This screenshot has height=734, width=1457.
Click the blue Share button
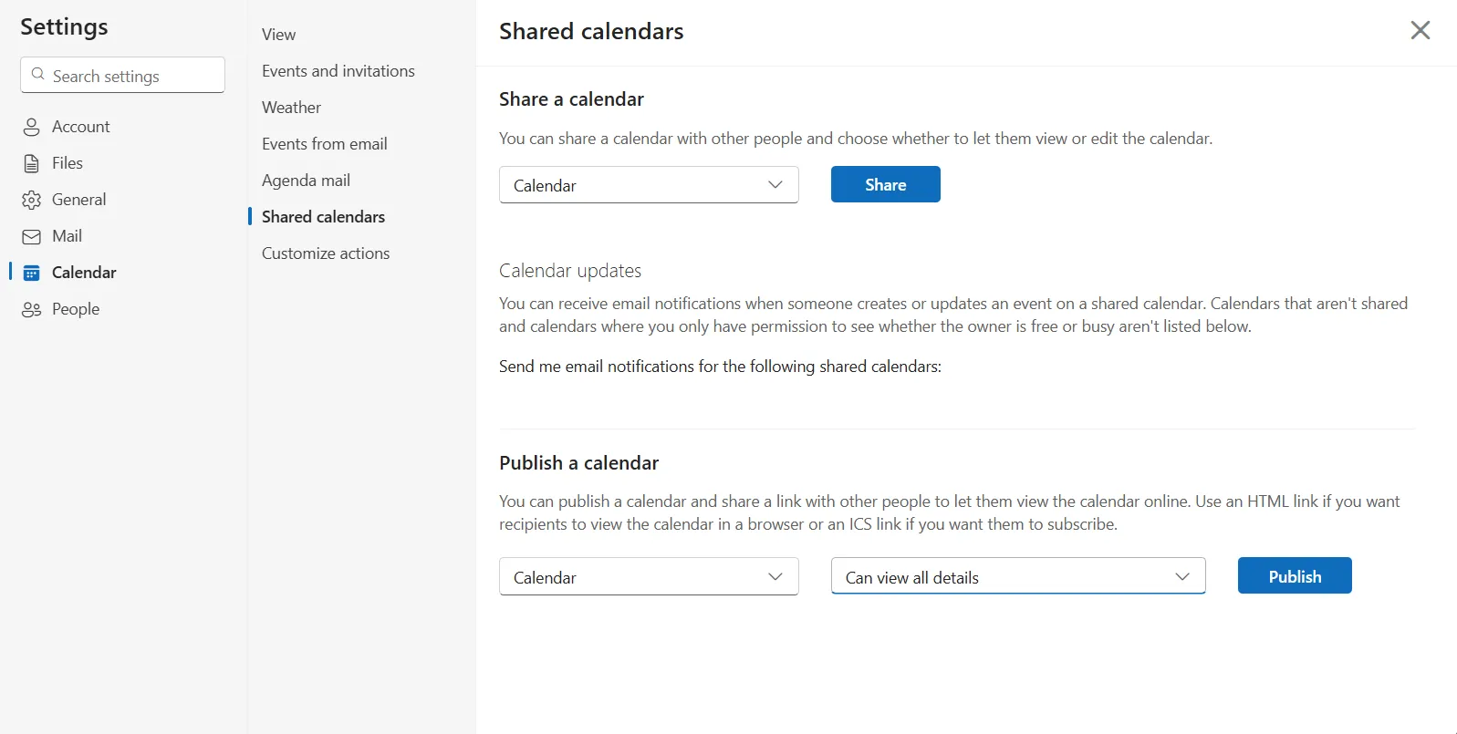point(885,184)
